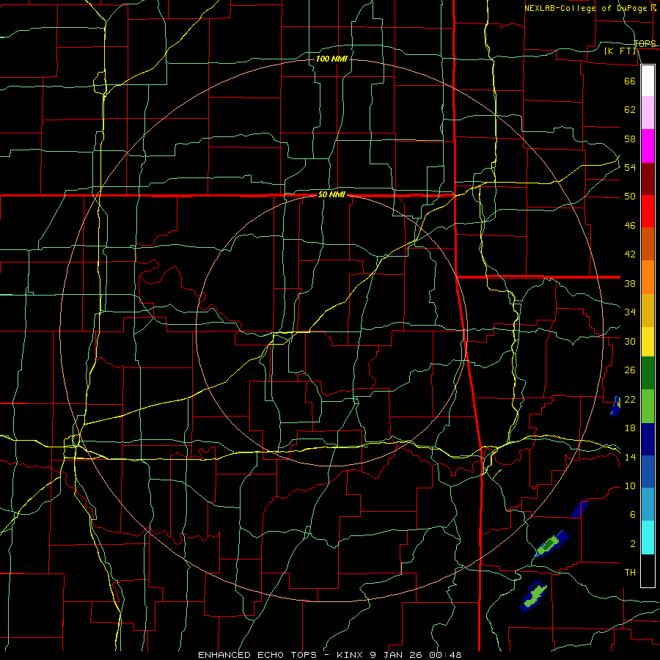
Task: Click the "58" legend value
Action: [630, 139]
